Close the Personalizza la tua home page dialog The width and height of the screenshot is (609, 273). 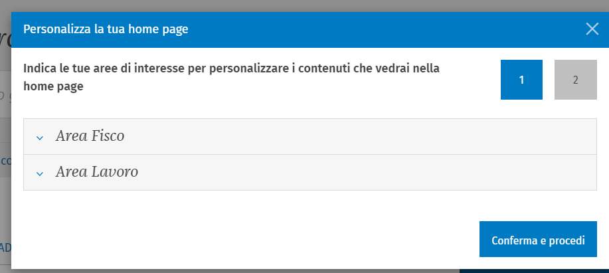click(592, 29)
